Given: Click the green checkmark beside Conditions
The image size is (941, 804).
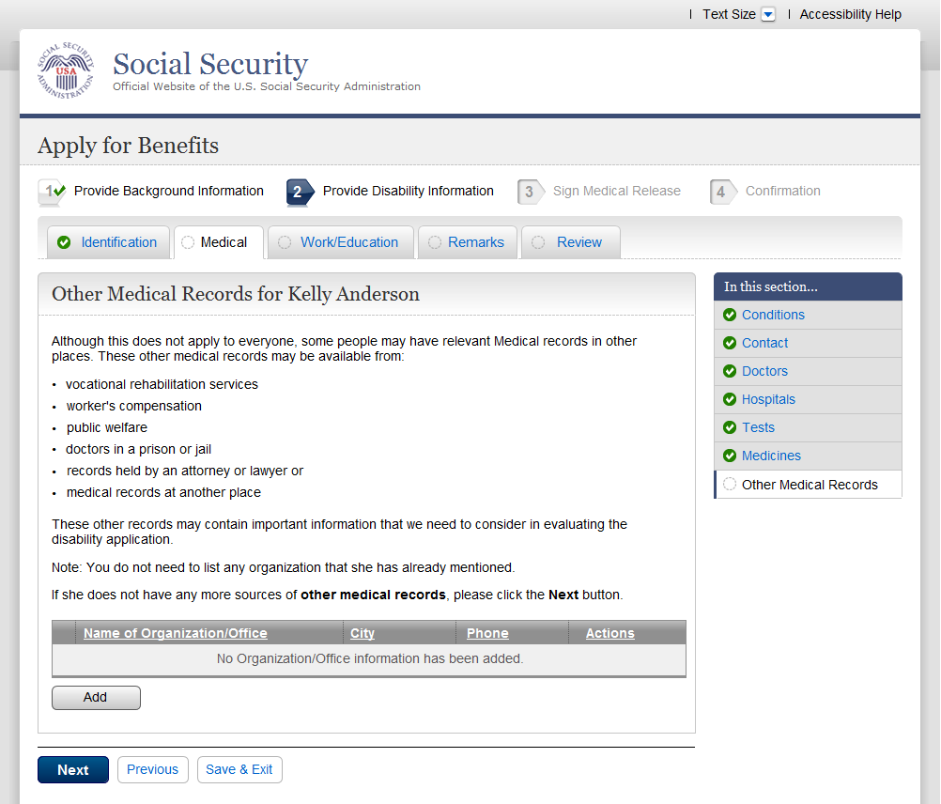Looking at the screenshot, I should click(x=730, y=315).
